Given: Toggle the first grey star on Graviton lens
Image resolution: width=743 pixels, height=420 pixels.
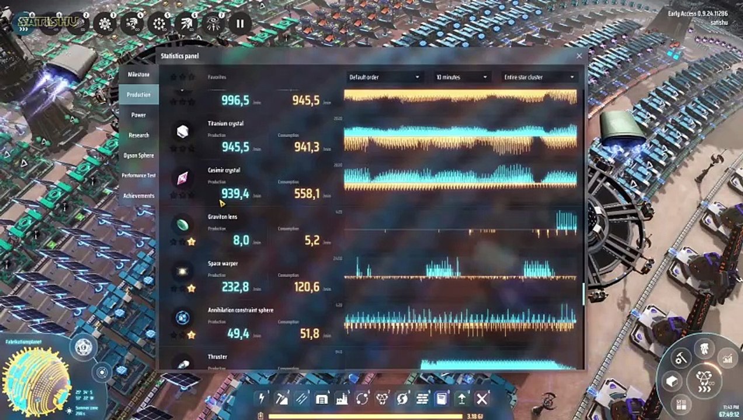Looking at the screenshot, I should coord(173,242).
